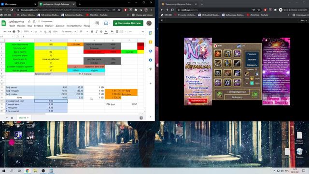Select the crossbow equipment slot
309x174 pixels.
pyautogui.click(x=218, y=63)
